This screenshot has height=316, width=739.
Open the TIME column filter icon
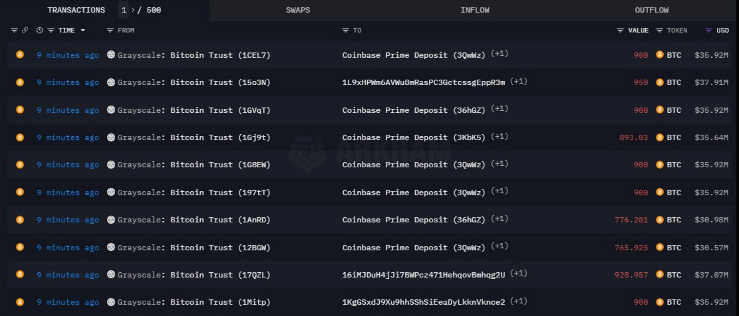coord(51,30)
